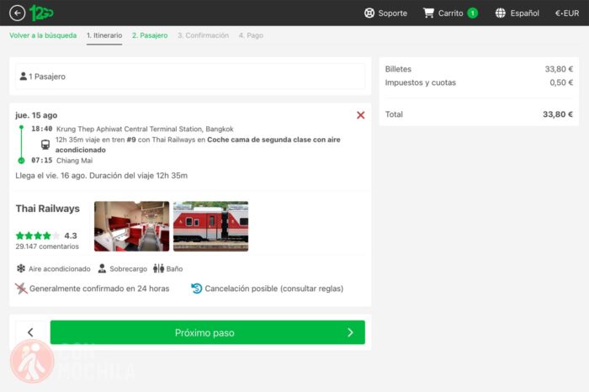Viewport: 589px width, 392px height.
Task: Click the green cart count badge
Action: [x=473, y=13]
